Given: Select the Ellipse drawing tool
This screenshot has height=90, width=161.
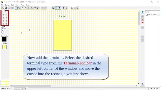Looking at the screenshot, I should pos(29,8).
